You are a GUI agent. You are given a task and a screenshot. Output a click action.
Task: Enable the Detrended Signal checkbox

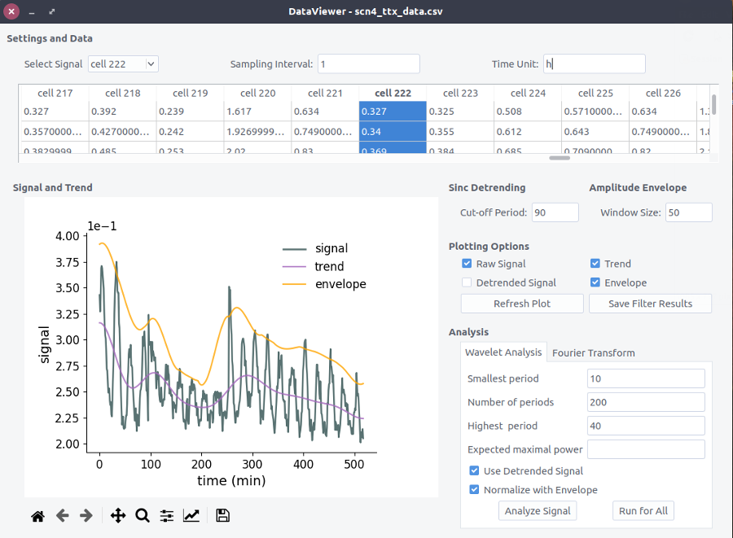(467, 282)
